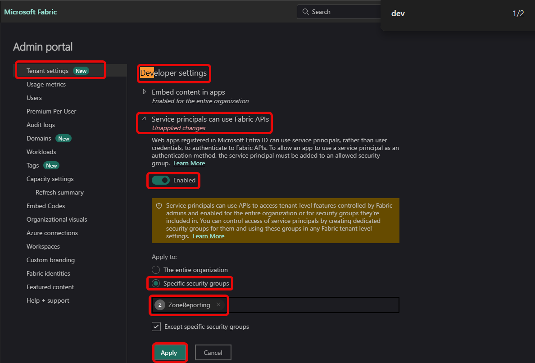Click the security groups input field
This screenshot has height=363, width=535.
coord(275,305)
